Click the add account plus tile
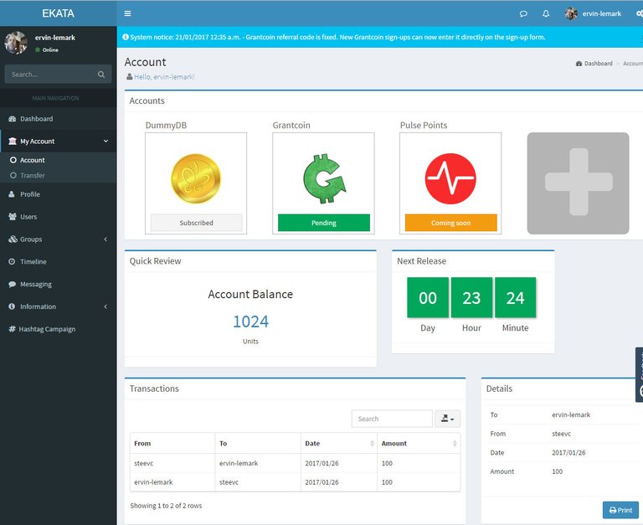This screenshot has width=643, height=525. 578,183
